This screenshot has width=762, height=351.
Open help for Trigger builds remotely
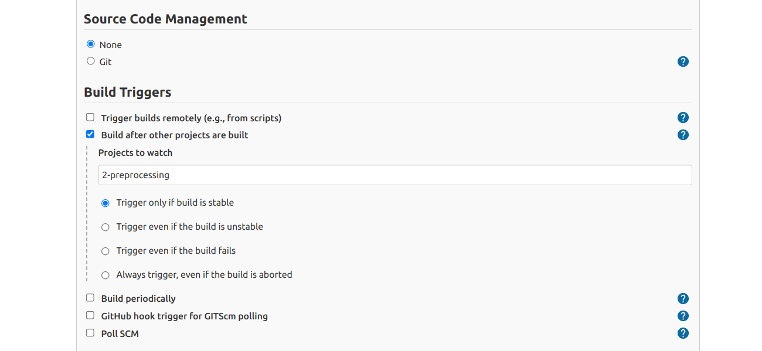pyautogui.click(x=683, y=118)
